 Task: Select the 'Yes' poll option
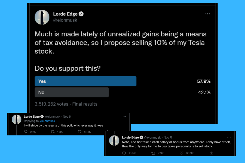click(x=85, y=81)
